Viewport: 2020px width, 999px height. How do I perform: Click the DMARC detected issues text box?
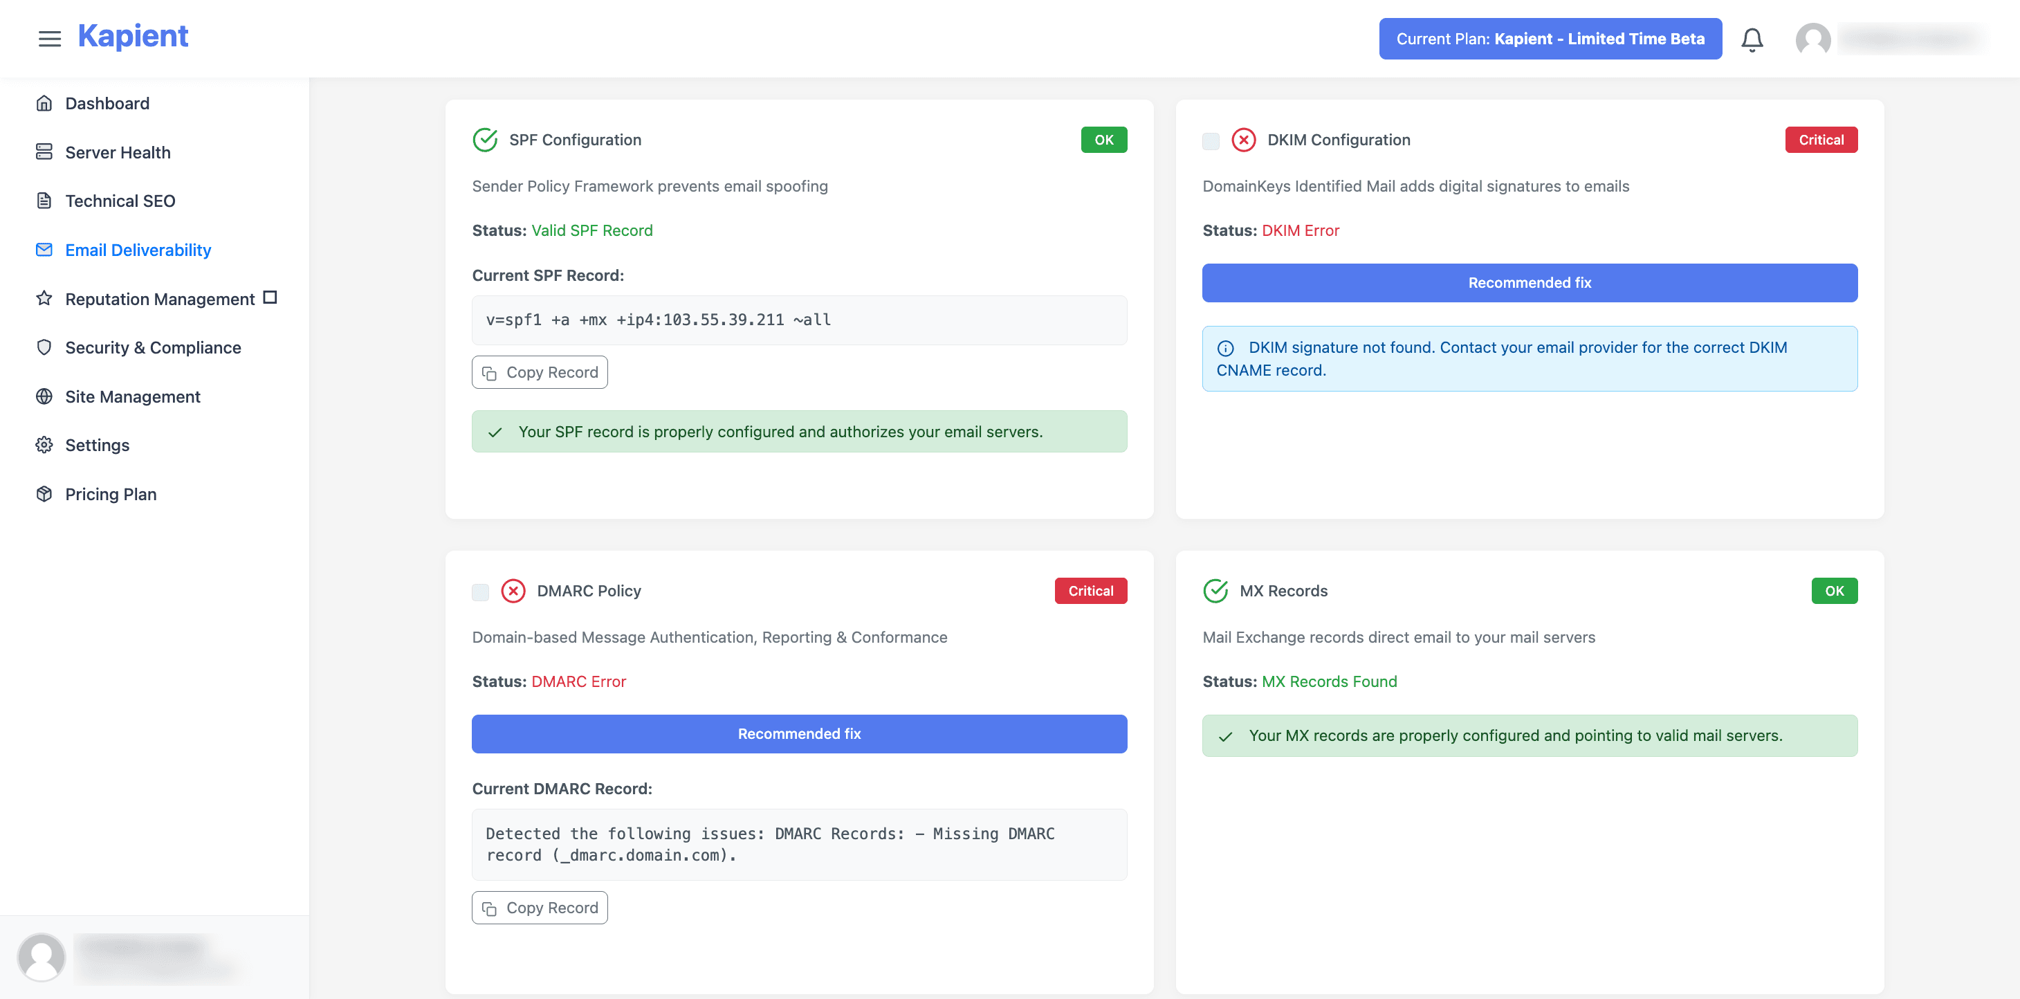[799, 845]
